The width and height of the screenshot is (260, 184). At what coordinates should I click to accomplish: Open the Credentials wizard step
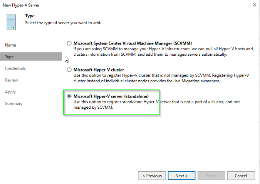click(15, 68)
